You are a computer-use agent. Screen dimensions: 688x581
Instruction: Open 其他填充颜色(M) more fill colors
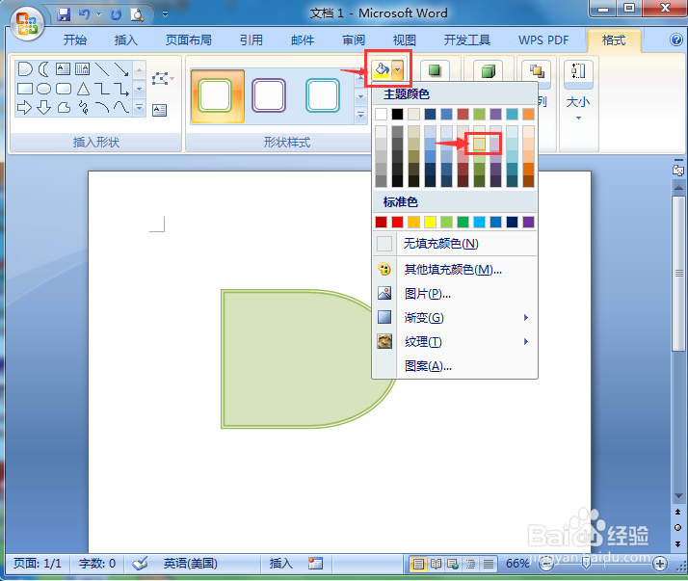click(x=455, y=269)
